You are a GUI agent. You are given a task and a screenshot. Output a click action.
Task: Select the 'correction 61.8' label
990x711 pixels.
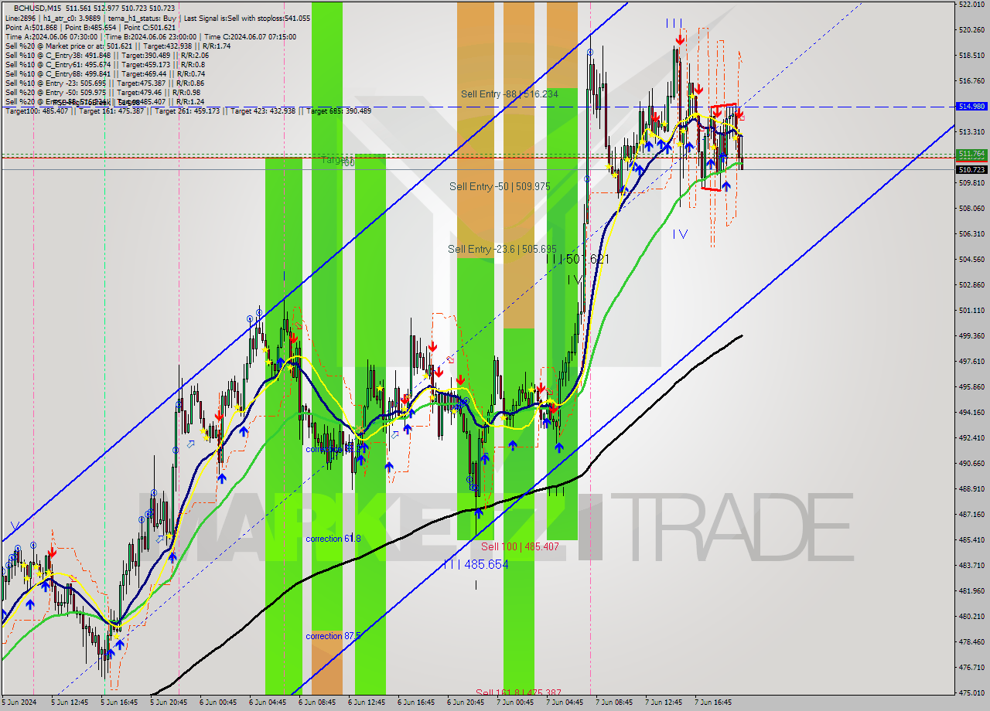[x=333, y=539]
